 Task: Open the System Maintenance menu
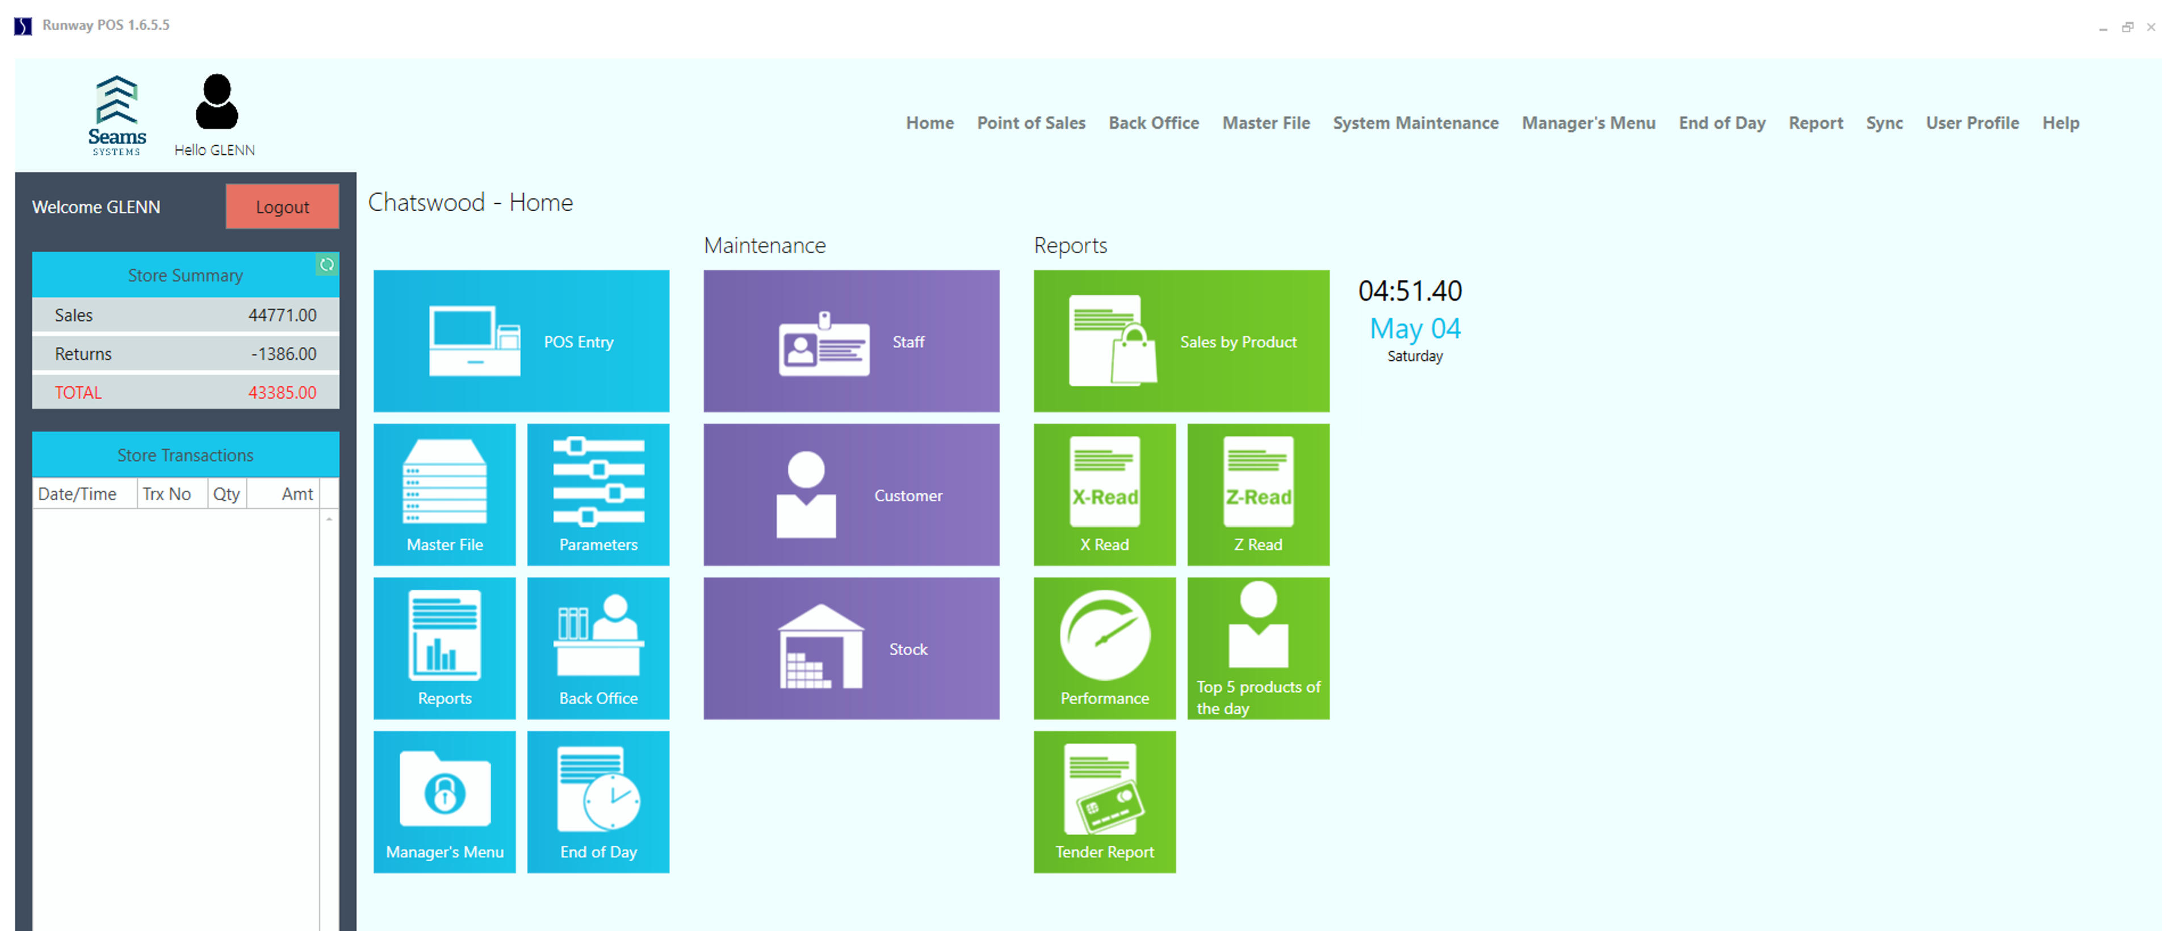(1415, 123)
